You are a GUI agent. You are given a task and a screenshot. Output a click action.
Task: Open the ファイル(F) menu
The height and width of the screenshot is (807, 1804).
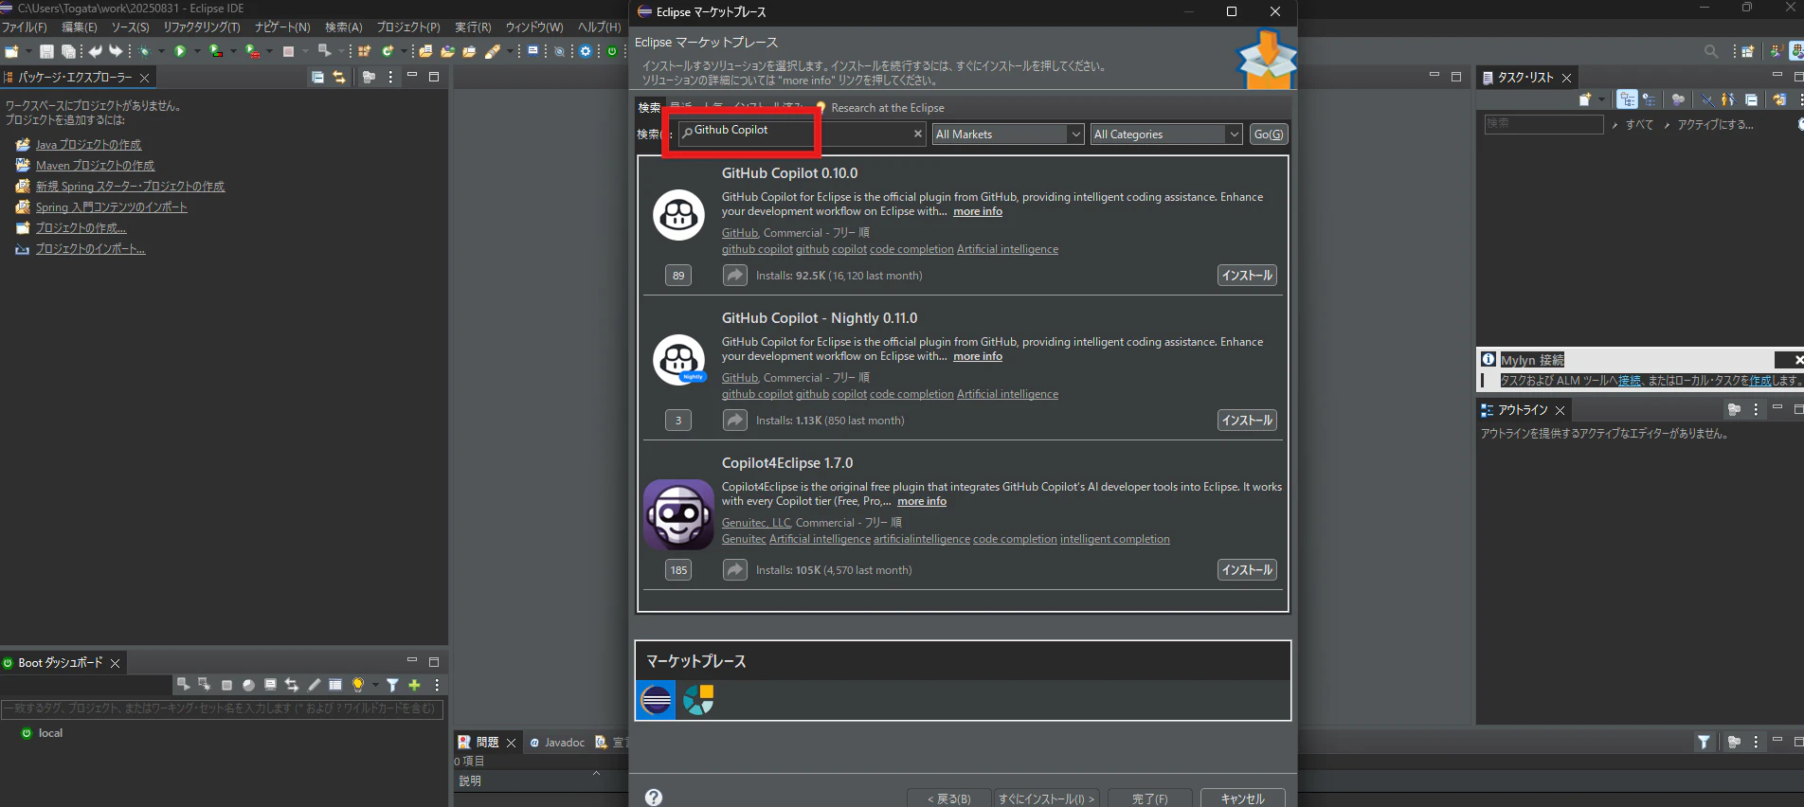[25, 27]
